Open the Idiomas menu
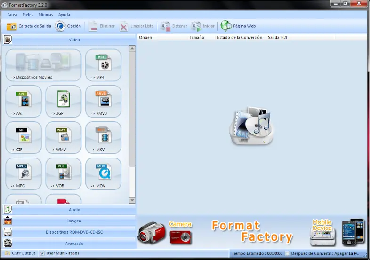This screenshot has height=260, width=370. pyautogui.click(x=46, y=15)
